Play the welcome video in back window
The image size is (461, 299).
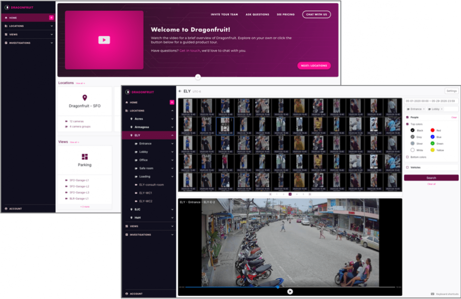[x=104, y=40]
